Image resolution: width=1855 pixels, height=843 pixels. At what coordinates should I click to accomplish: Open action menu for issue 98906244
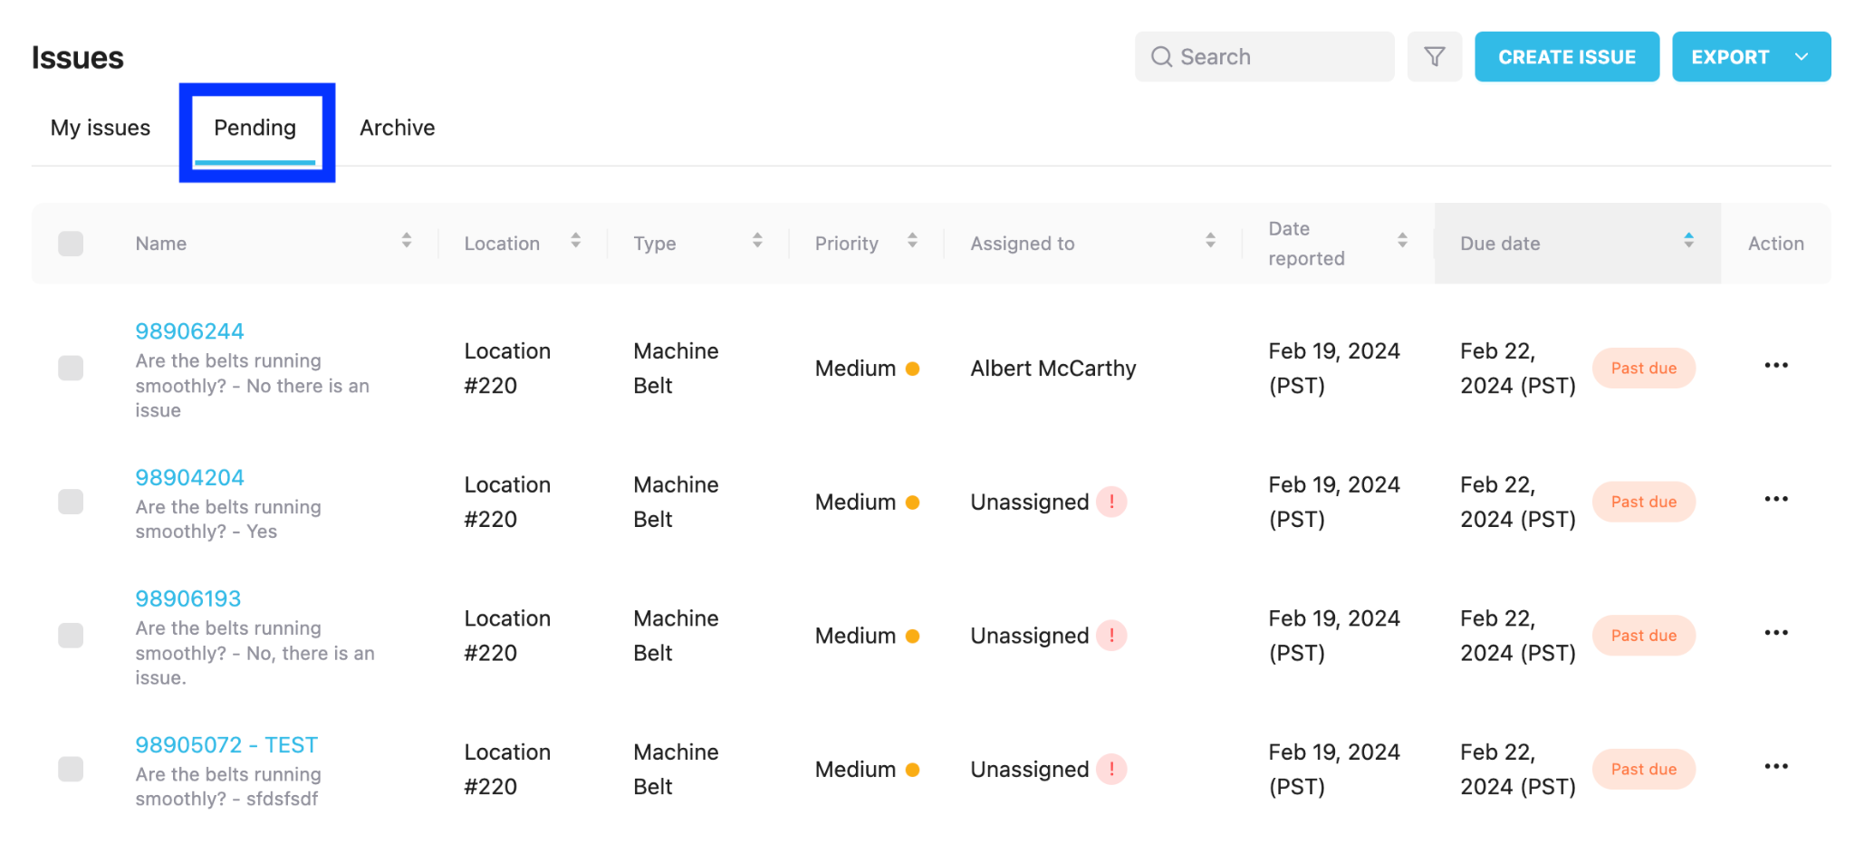1776,366
